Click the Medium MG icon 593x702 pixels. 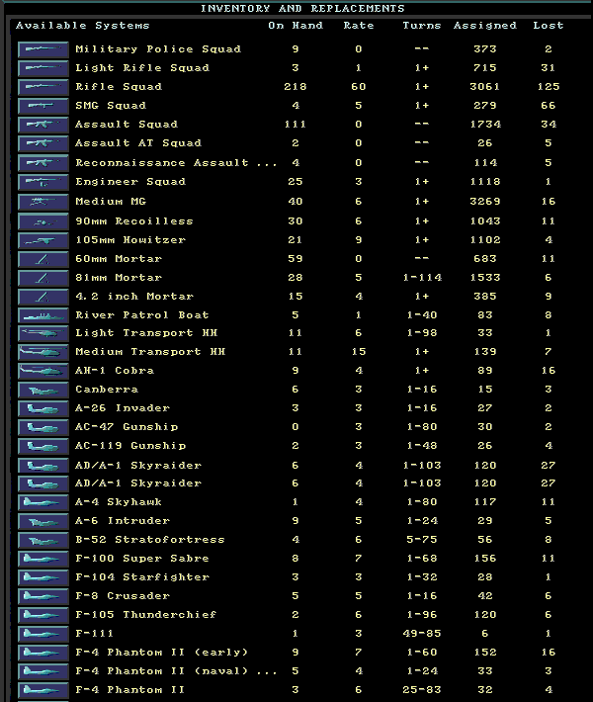click(43, 202)
